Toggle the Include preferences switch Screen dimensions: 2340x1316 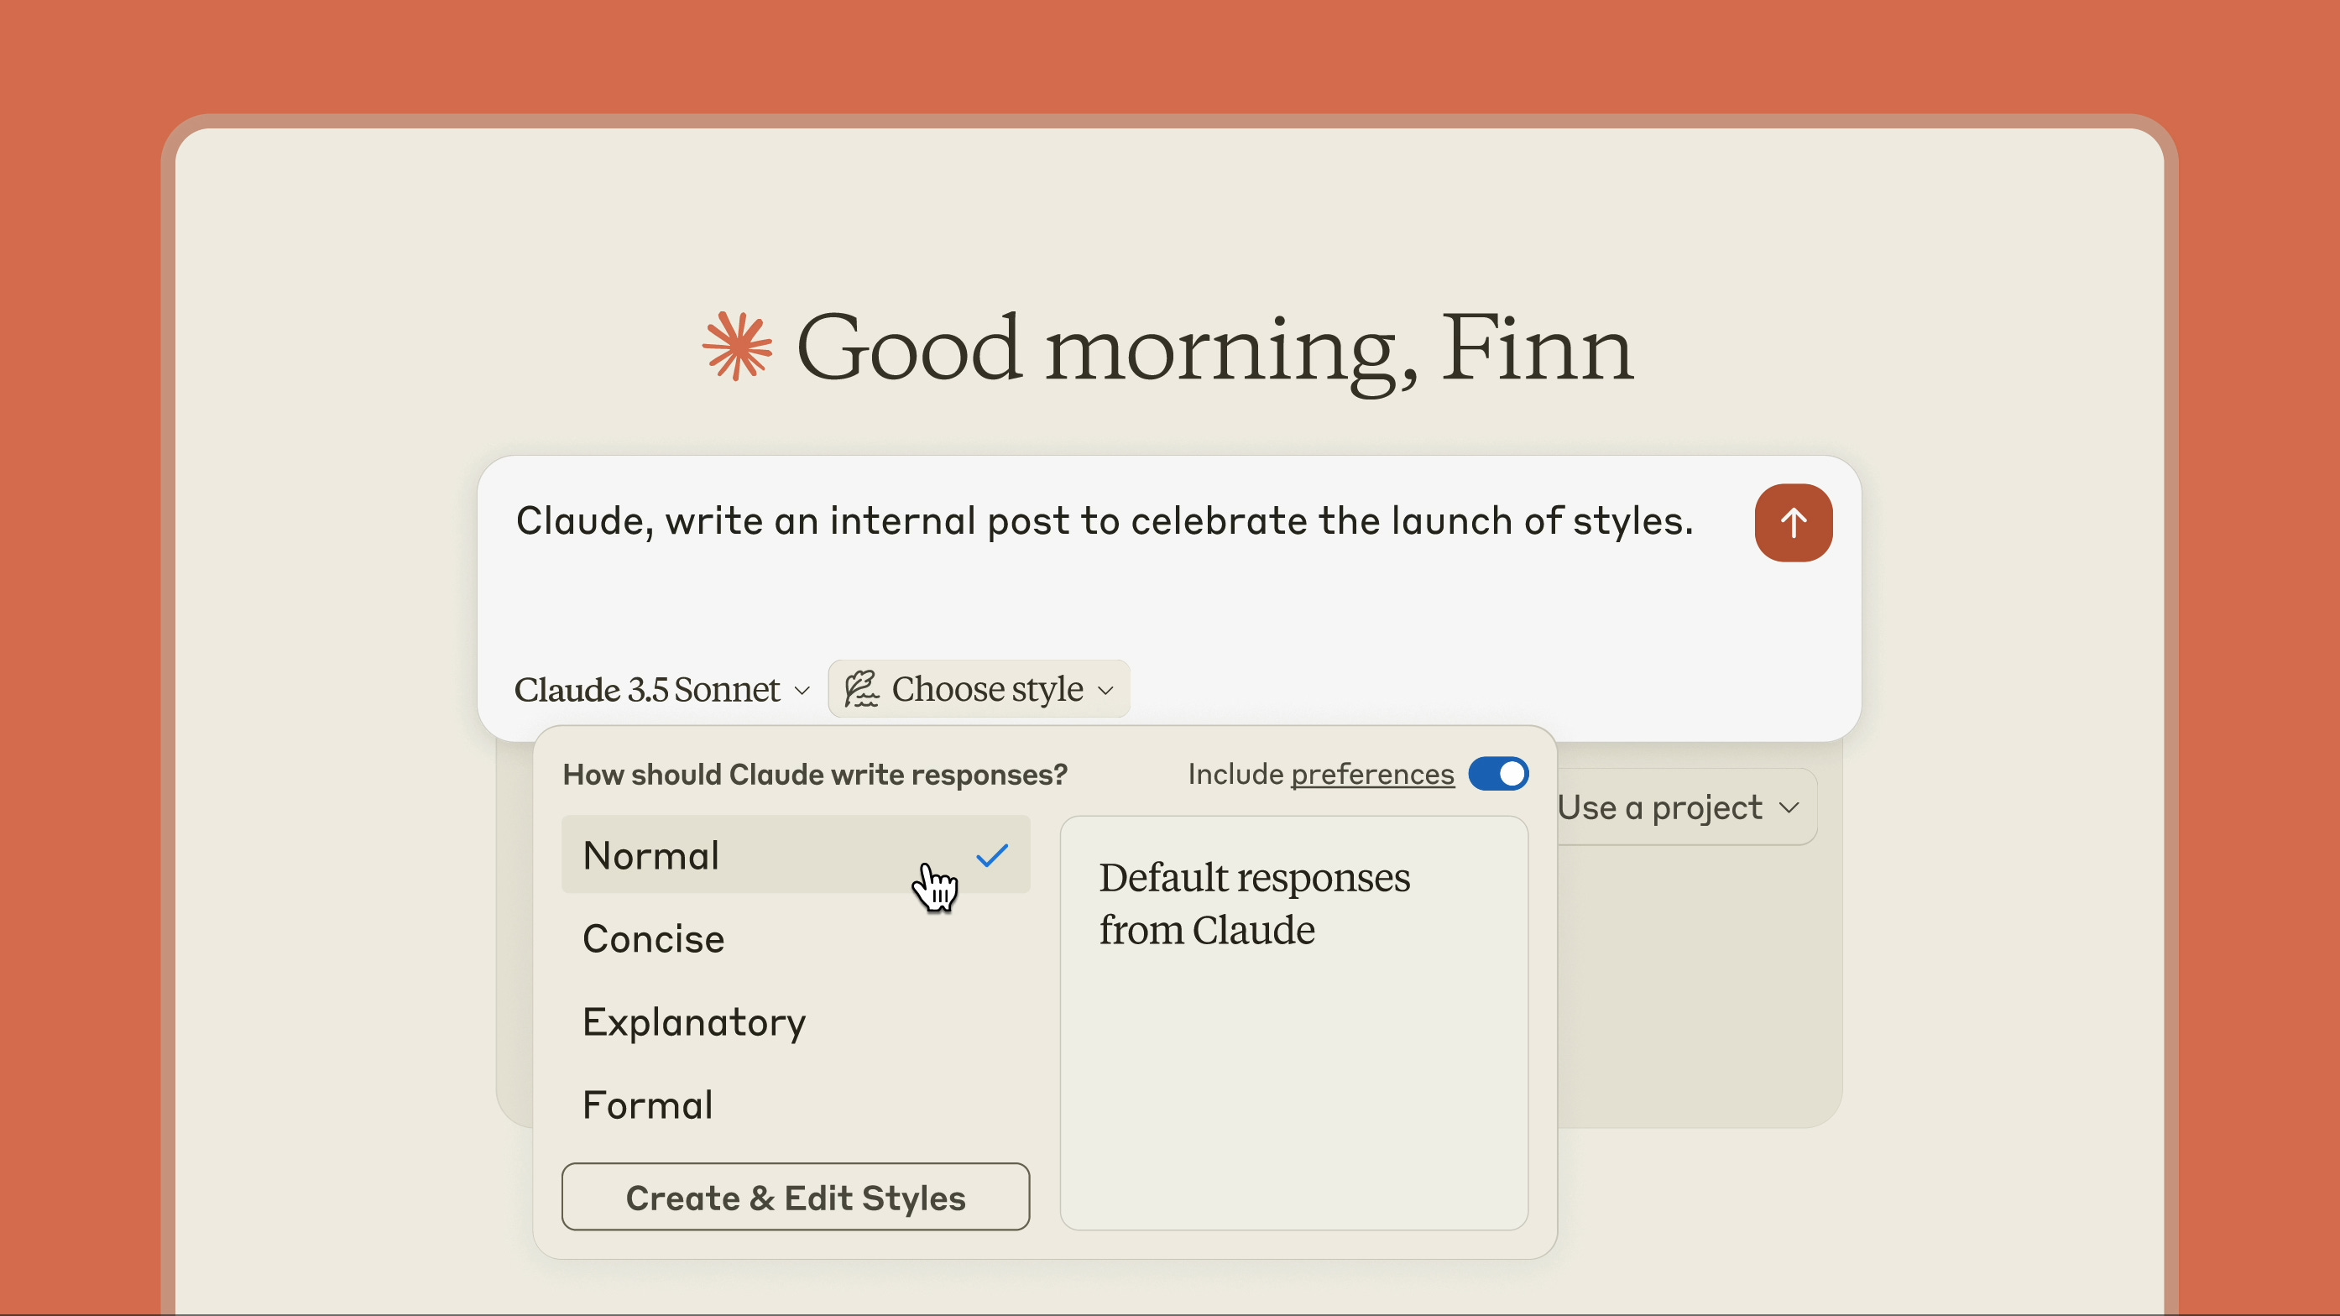(1498, 774)
